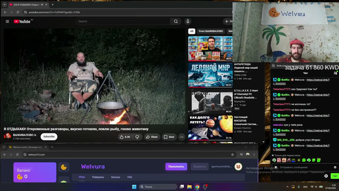Screen dimensions: 339x191
Task: Open the bear user avatar on Welvura
Action: 238,167
